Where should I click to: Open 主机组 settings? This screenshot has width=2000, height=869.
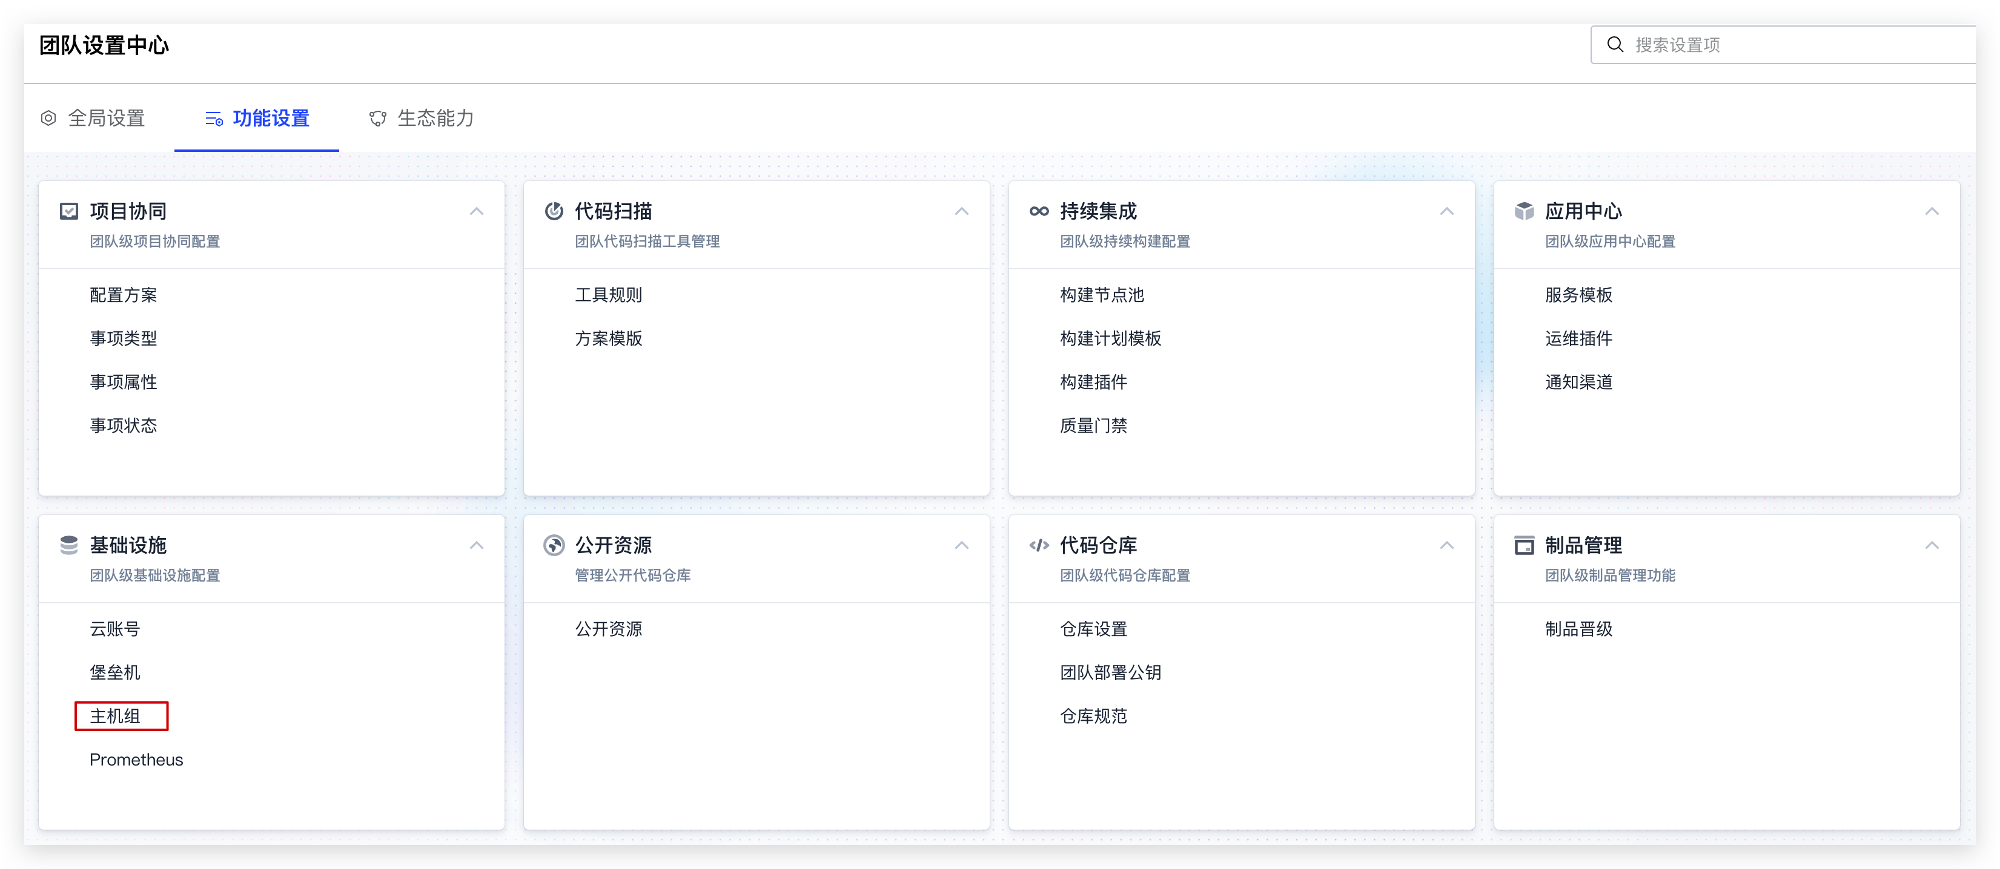[x=115, y=715]
